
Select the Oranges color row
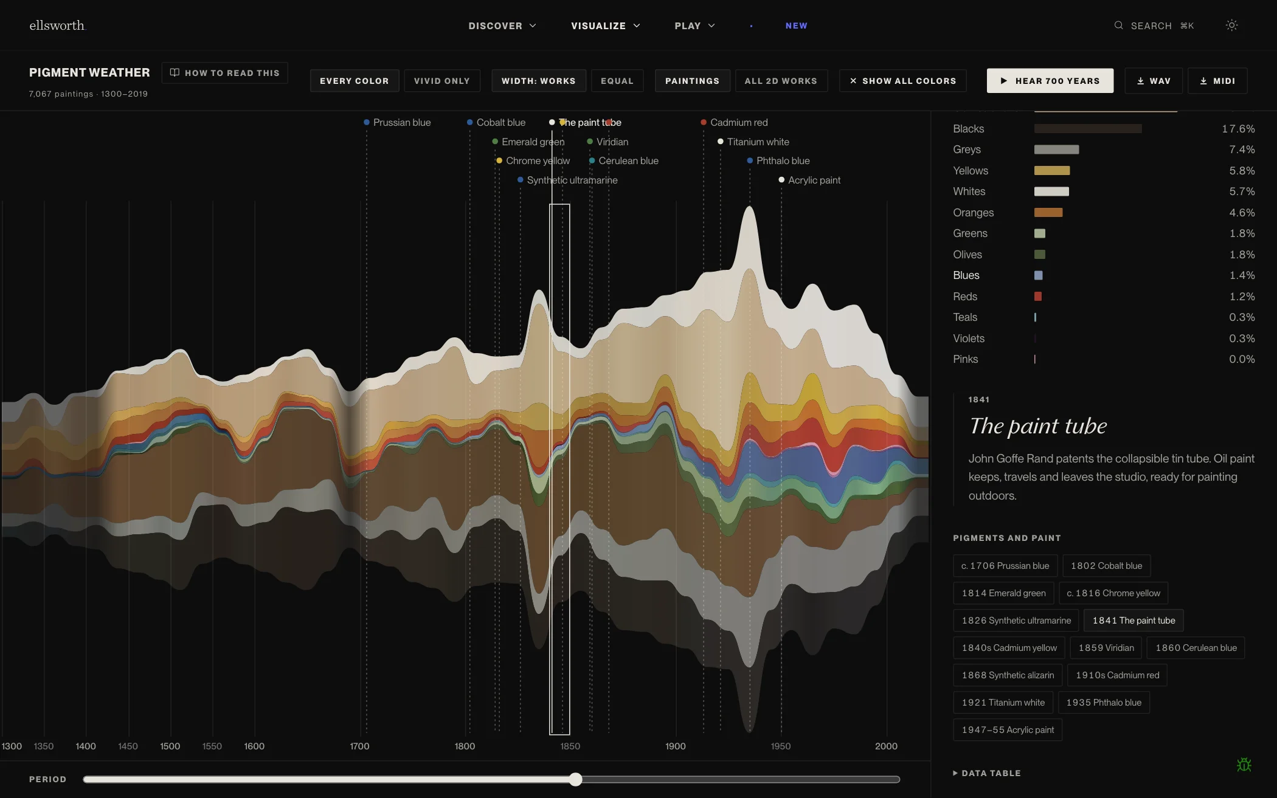[x=1104, y=213]
